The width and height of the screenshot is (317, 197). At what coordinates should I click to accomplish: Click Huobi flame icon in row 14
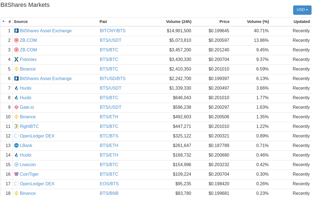pyautogui.click(x=16, y=155)
